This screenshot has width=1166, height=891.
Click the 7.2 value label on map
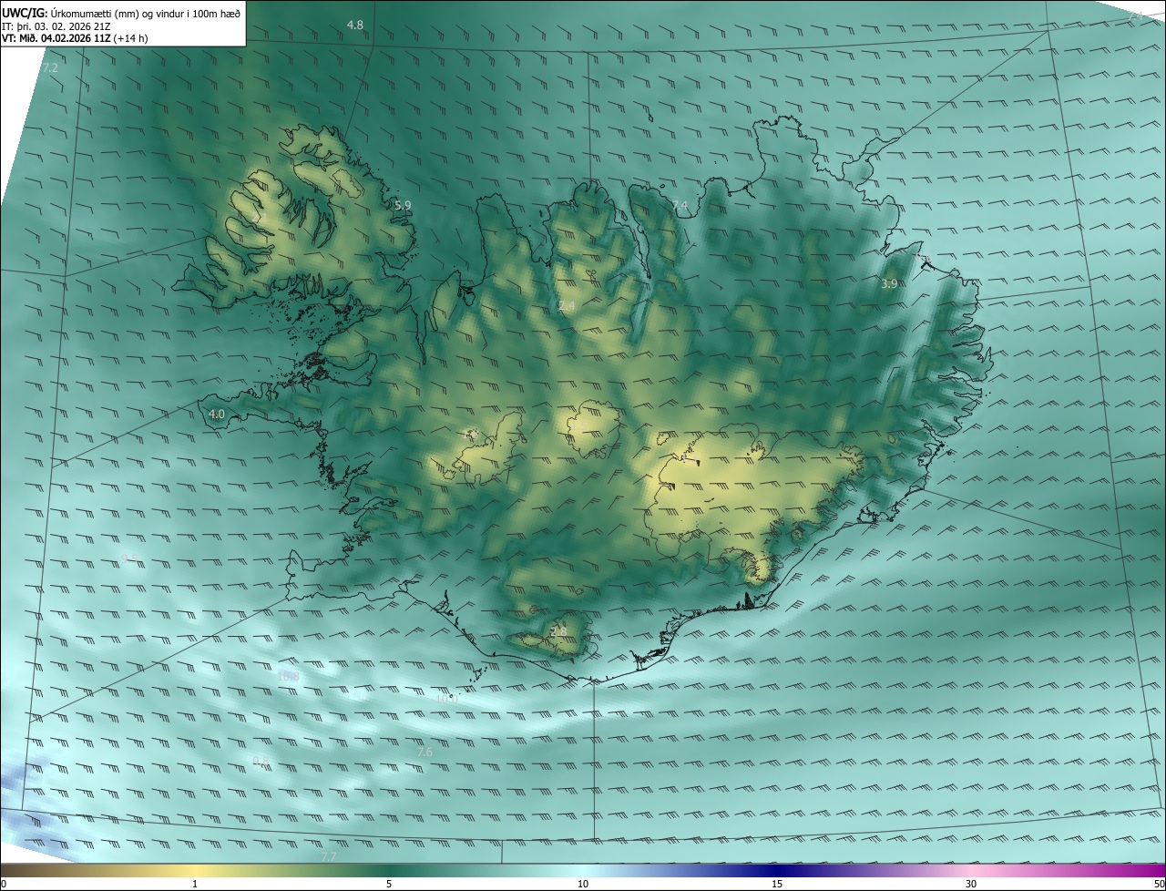pyautogui.click(x=50, y=68)
